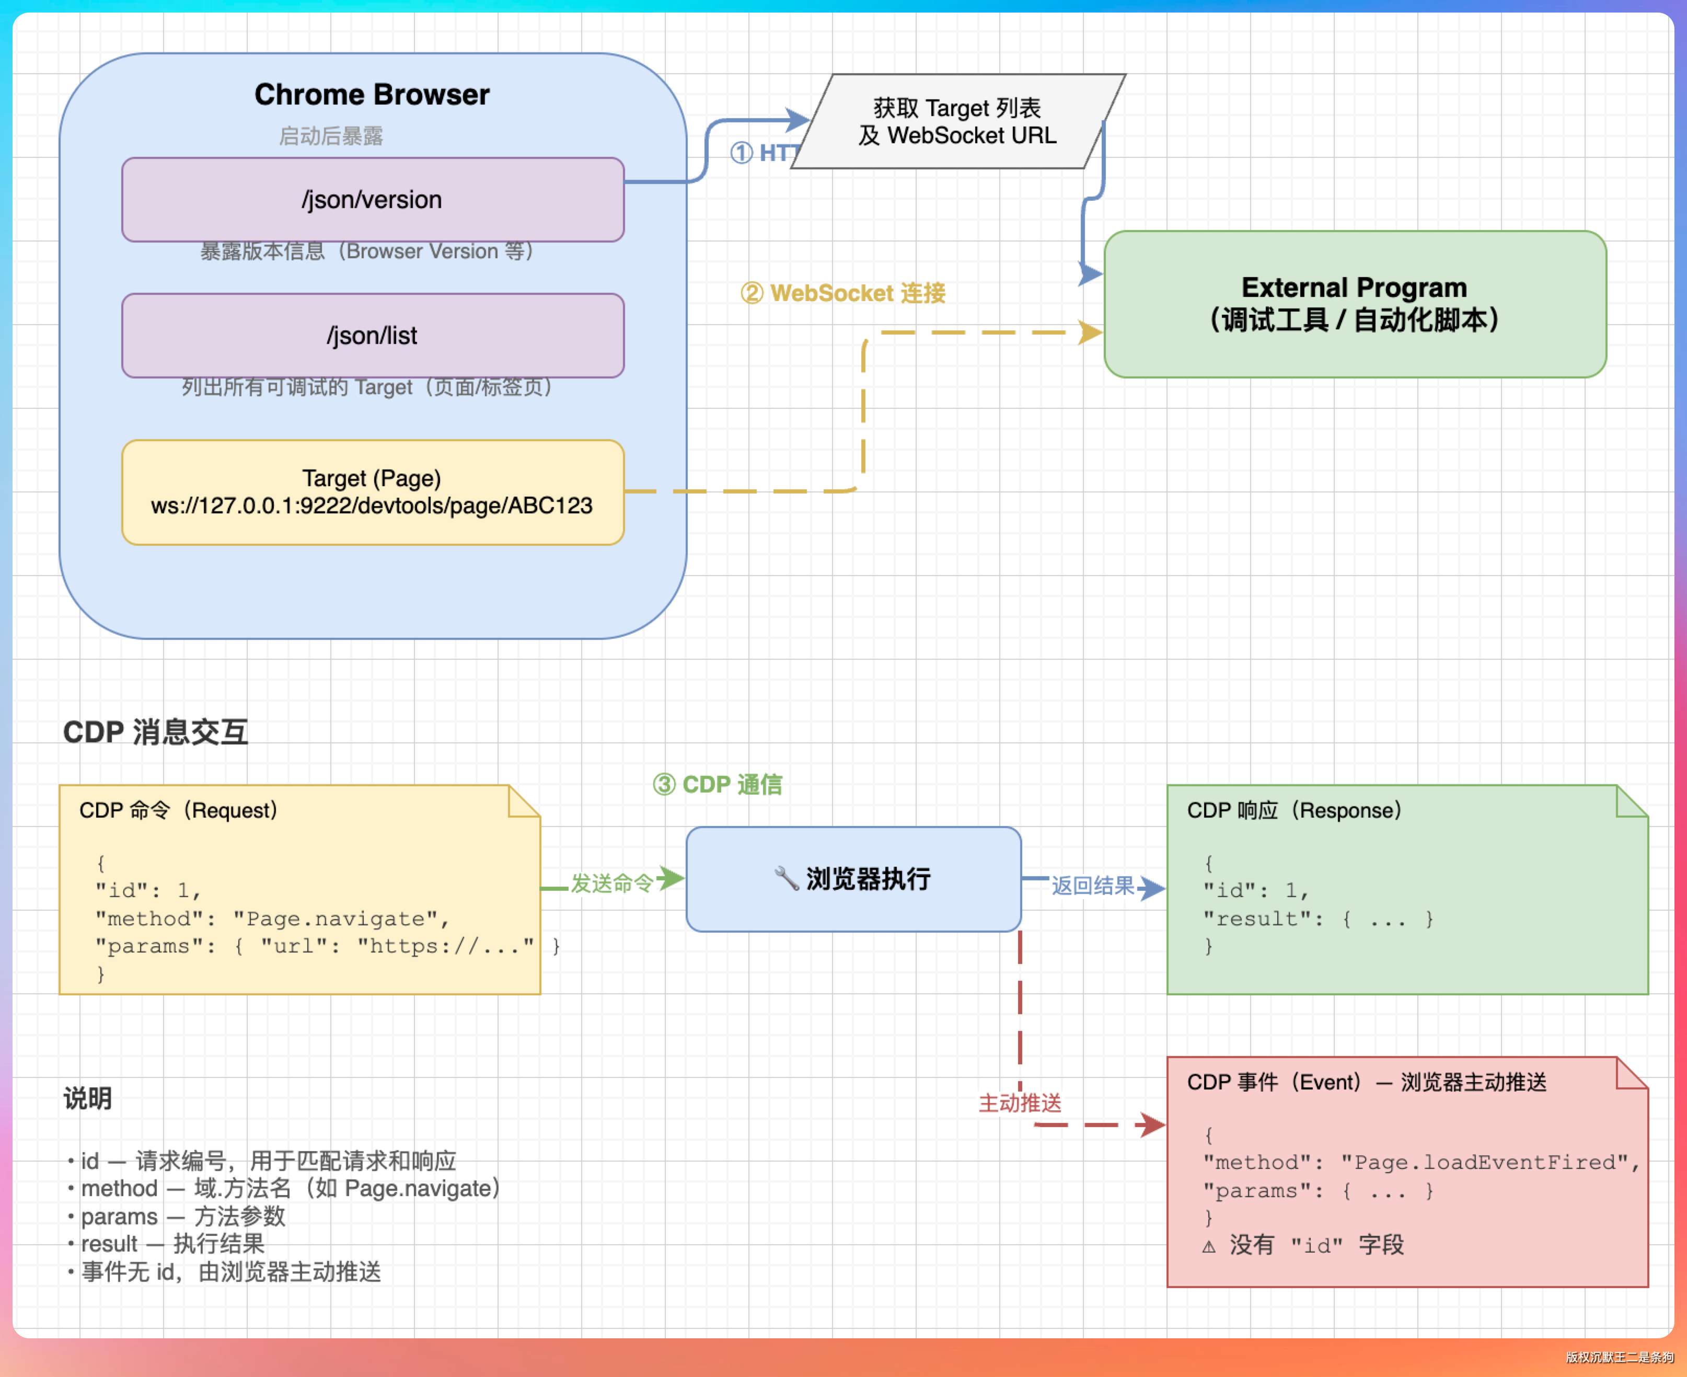1687x1377 pixels.
Task: Click the 启动后暴露 caption
Action: (331, 135)
